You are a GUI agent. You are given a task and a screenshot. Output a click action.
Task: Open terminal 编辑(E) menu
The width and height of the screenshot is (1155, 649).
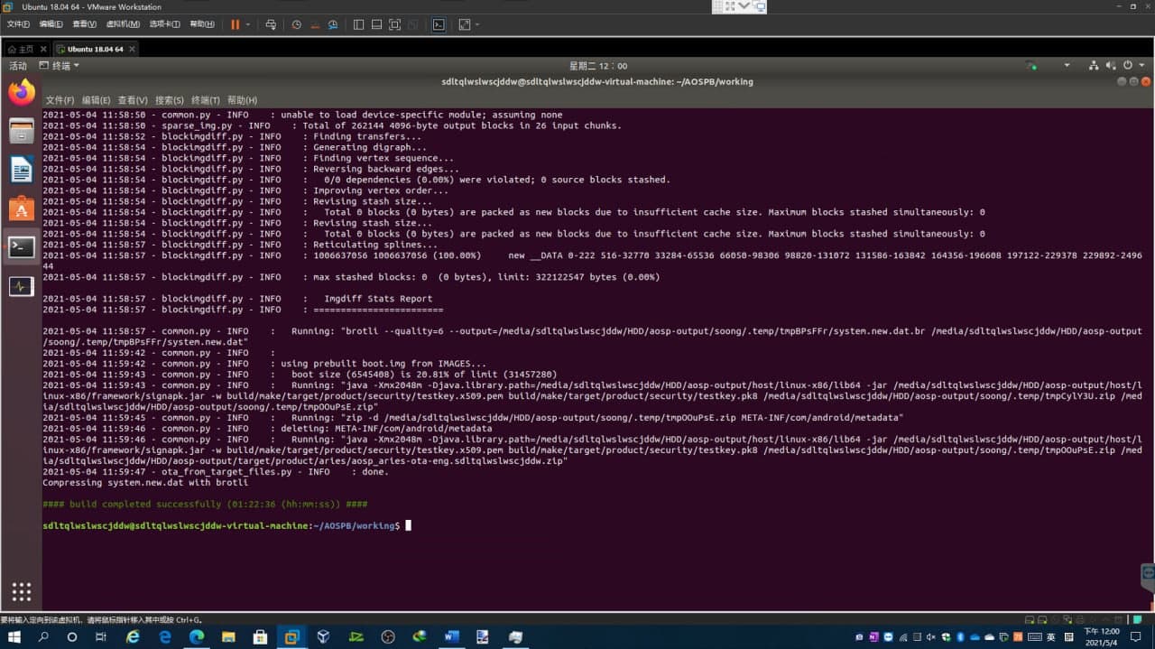[96, 100]
